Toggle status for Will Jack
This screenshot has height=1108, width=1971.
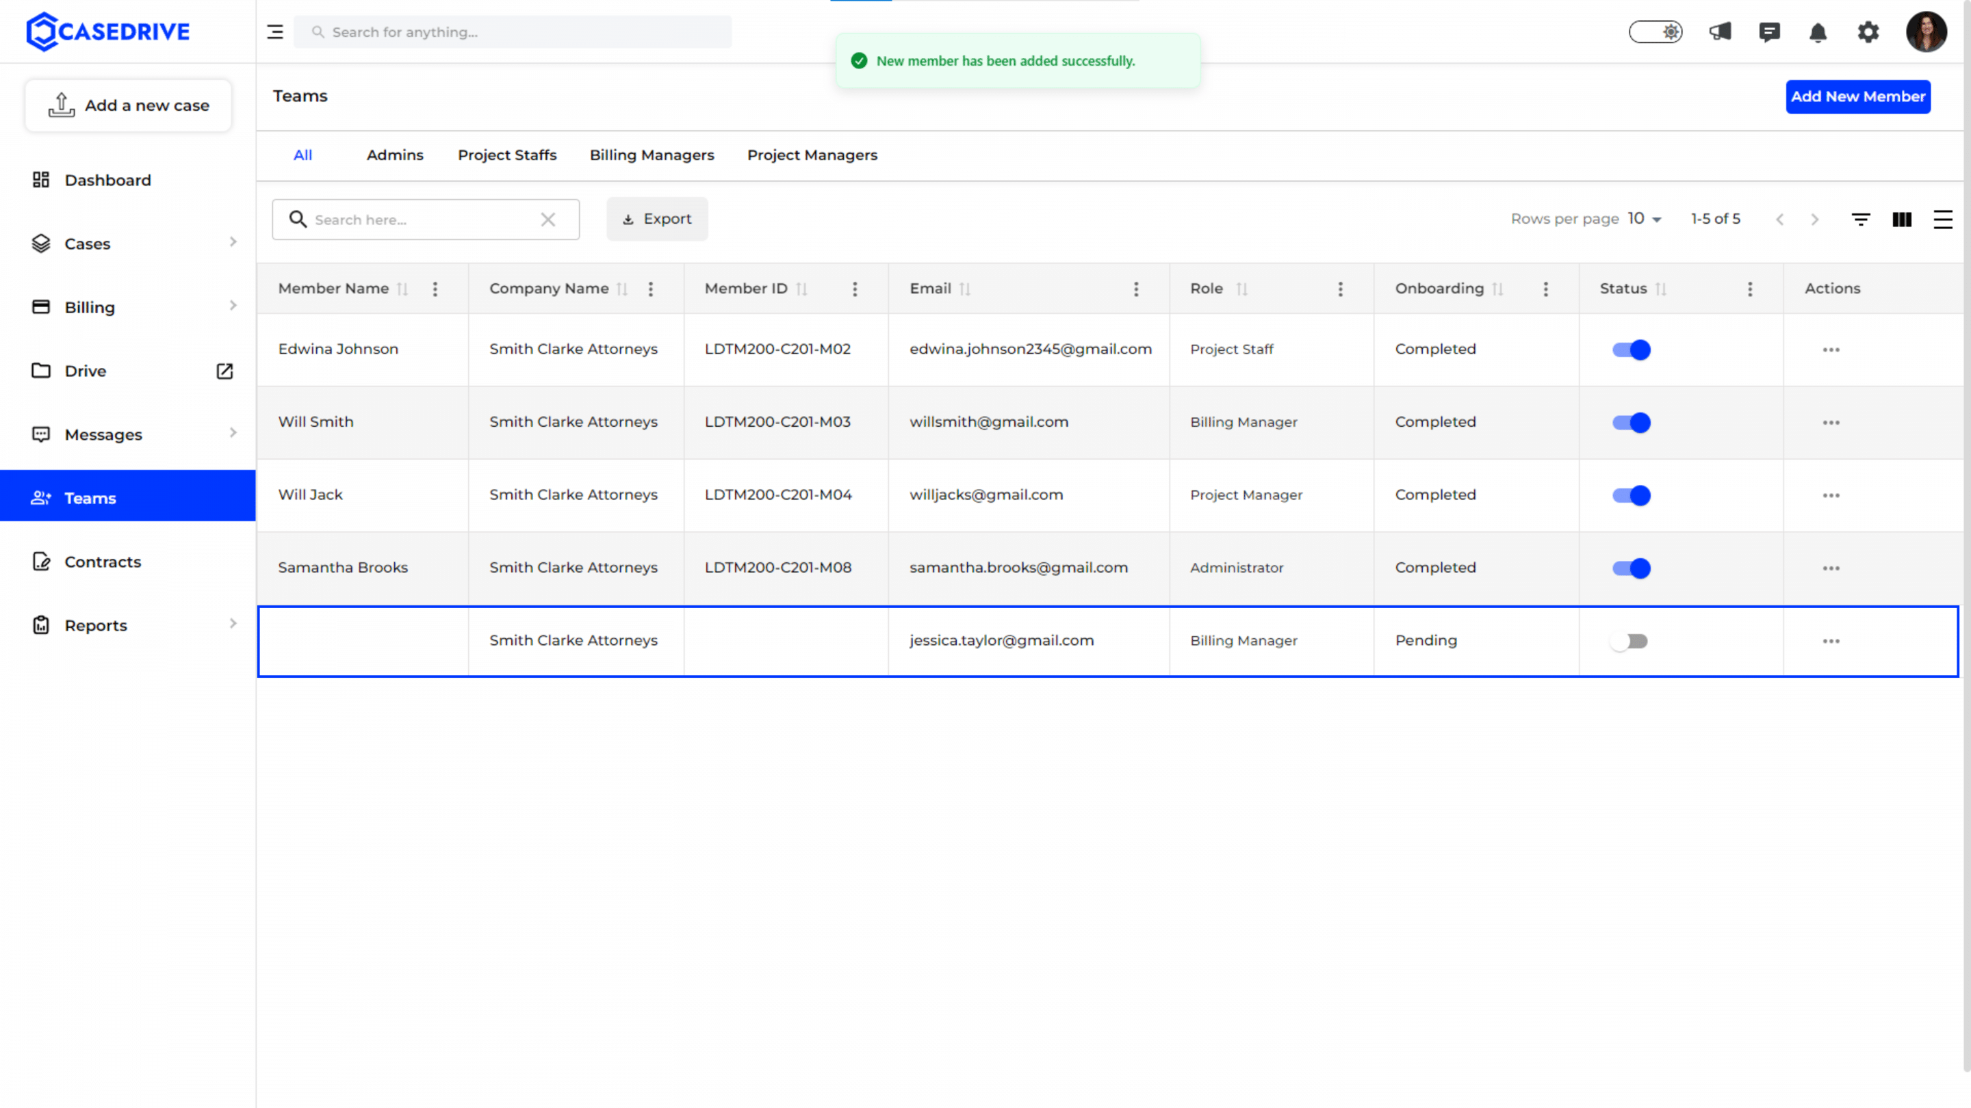(x=1630, y=495)
